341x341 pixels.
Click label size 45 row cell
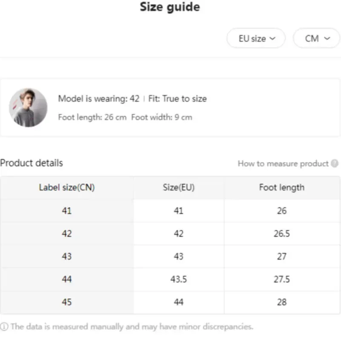(67, 302)
